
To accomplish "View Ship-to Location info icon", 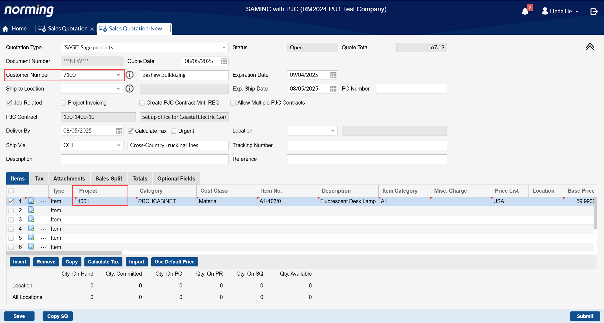I will 130,89.
